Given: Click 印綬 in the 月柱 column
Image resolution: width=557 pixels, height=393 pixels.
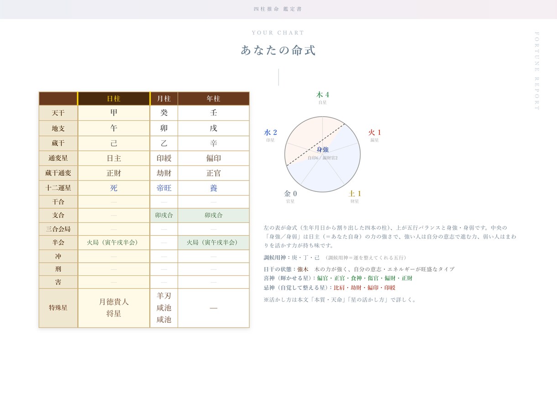Looking at the screenshot, I should click(164, 158).
